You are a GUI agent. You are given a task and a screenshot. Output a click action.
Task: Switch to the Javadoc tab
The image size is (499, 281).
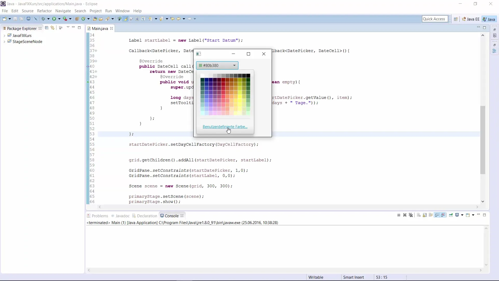[x=120, y=216]
